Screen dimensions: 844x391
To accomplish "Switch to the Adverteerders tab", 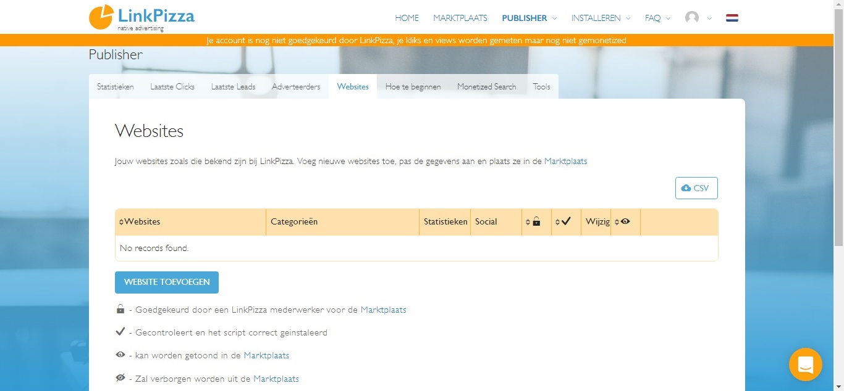I will click(x=296, y=86).
